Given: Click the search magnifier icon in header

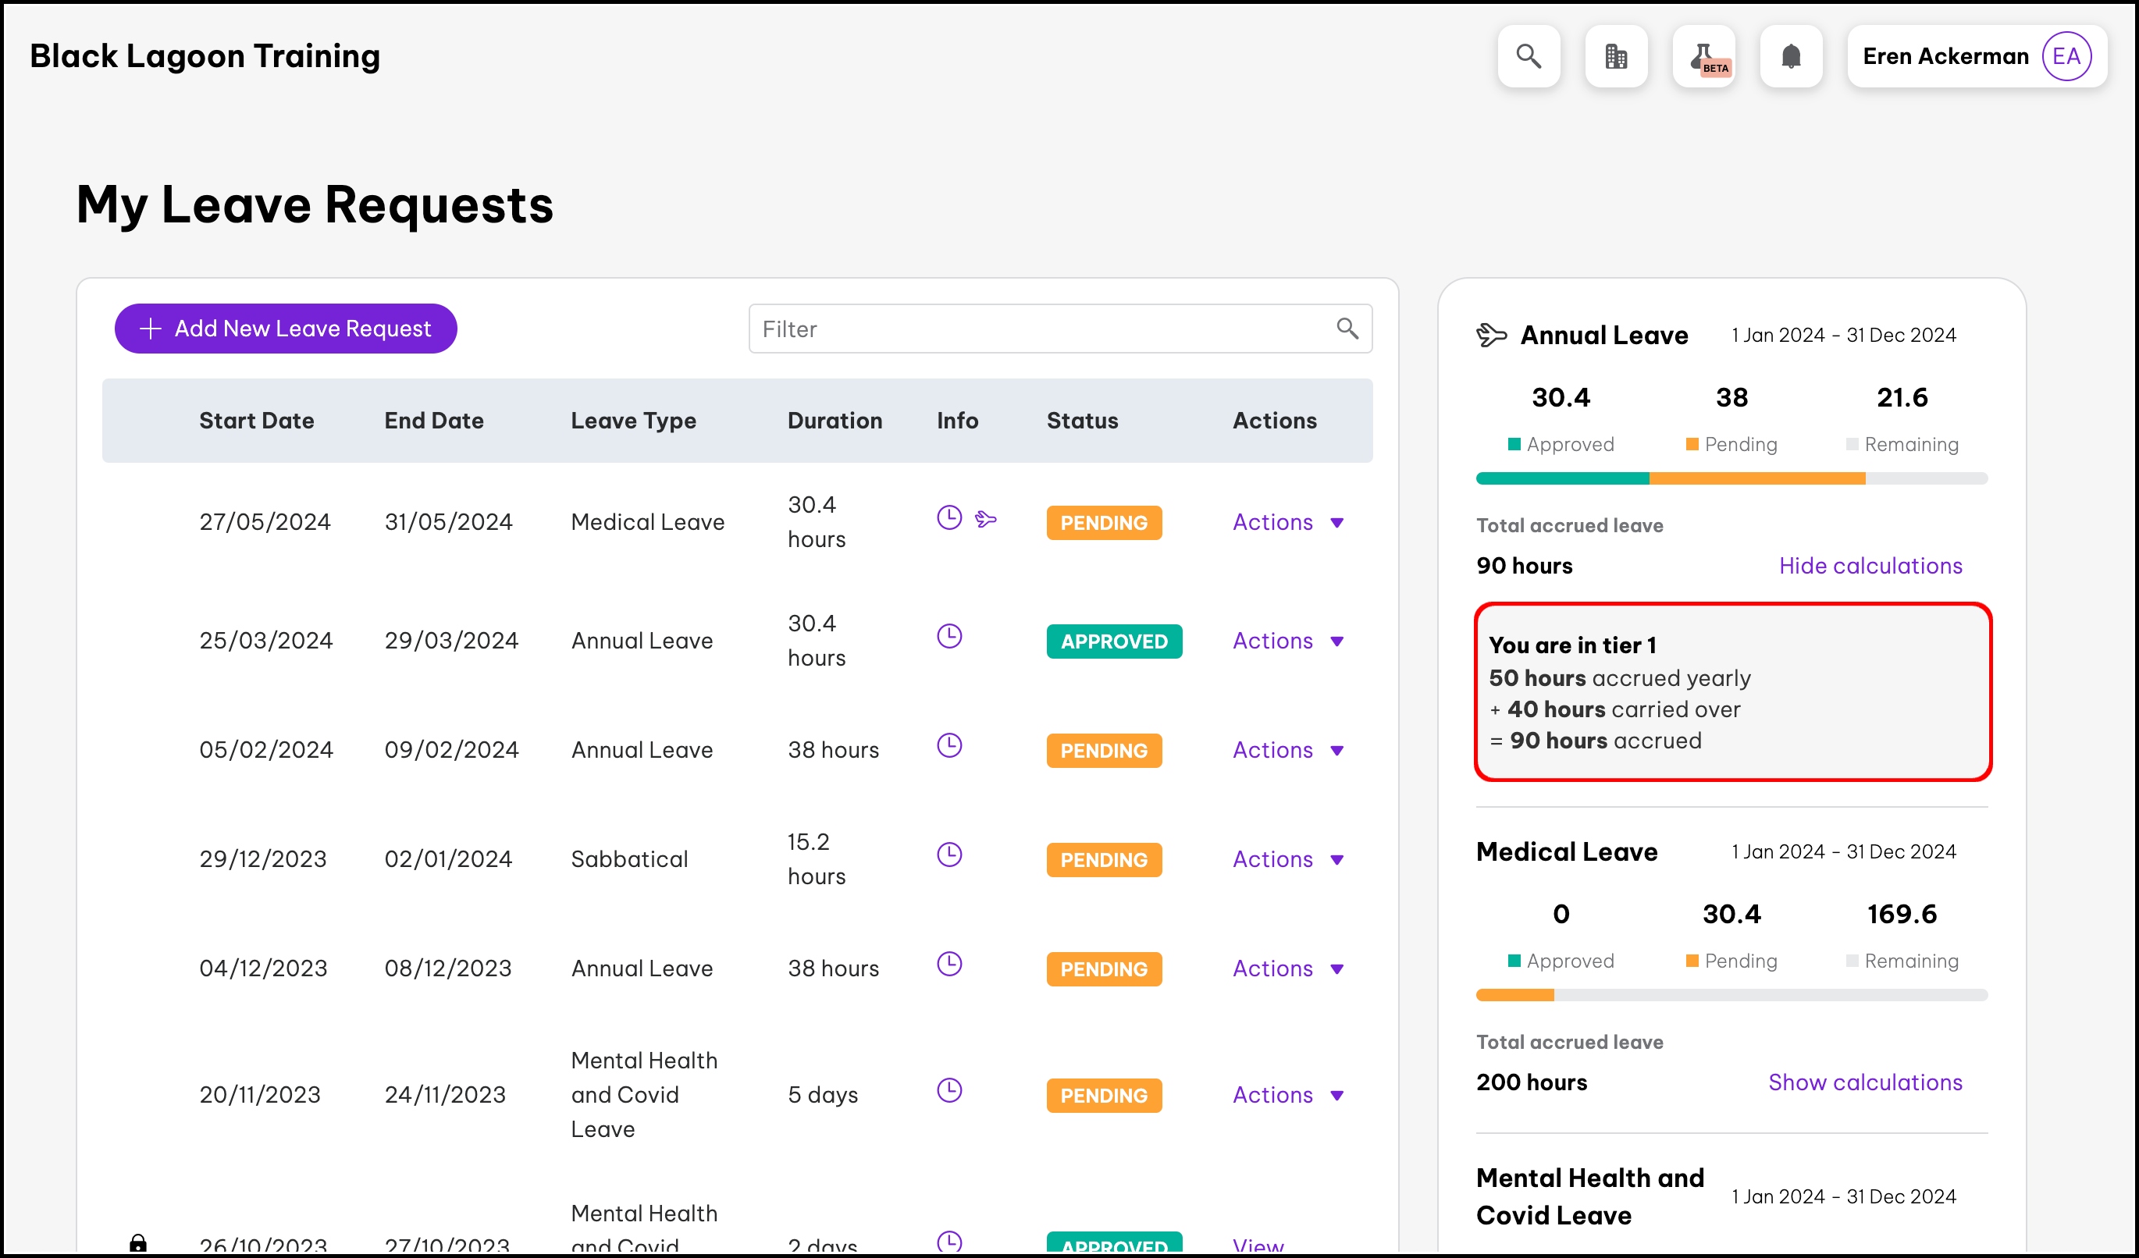Looking at the screenshot, I should point(1528,56).
